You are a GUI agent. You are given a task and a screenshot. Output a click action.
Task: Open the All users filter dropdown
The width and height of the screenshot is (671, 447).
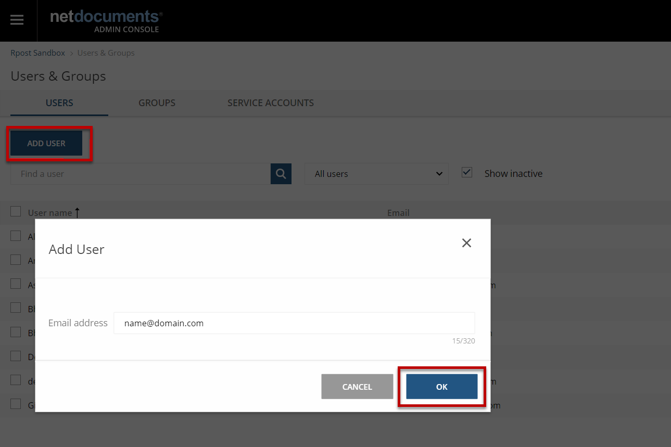[376, 173]
